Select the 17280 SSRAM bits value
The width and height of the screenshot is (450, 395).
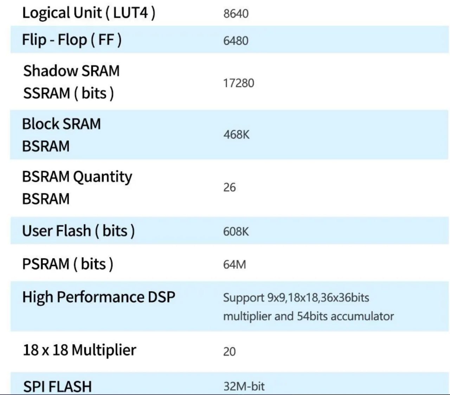[238, 83]
